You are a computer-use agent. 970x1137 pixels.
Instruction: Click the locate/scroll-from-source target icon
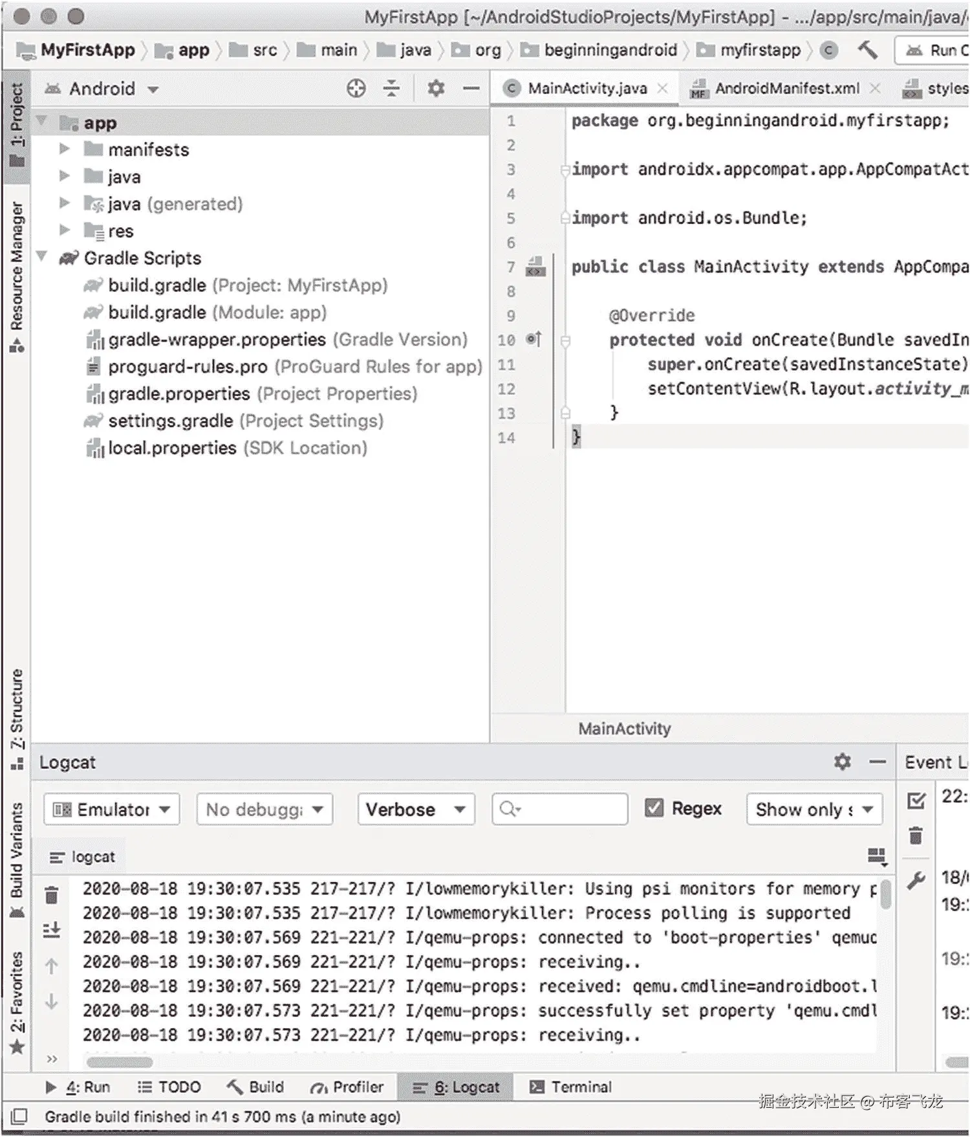(356, 88)
